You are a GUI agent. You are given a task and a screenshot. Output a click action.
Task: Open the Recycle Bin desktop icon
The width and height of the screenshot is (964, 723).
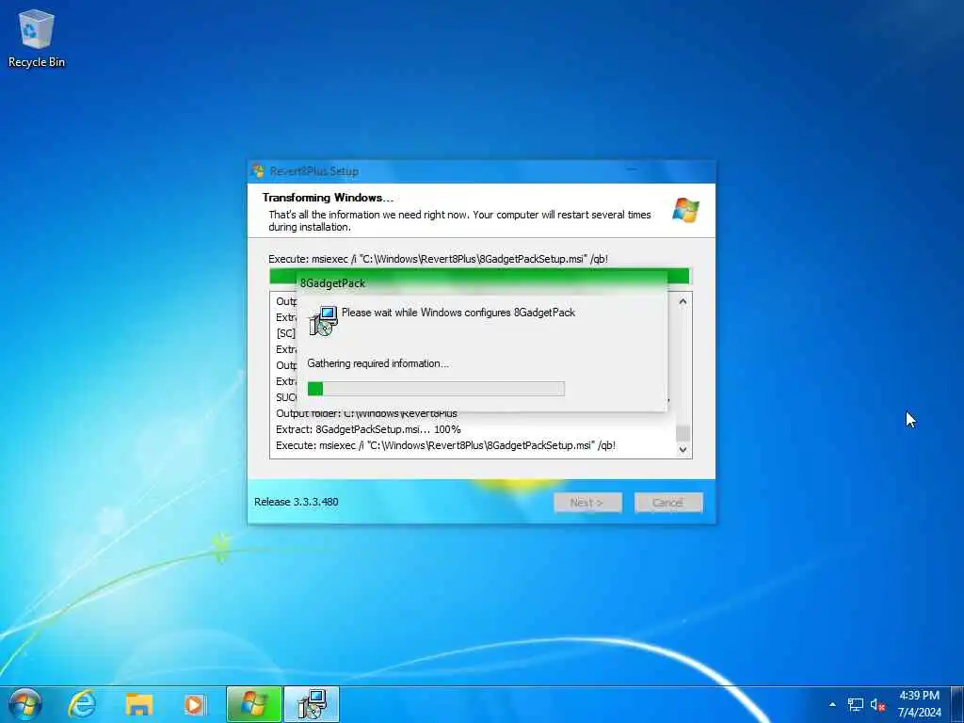pyautogui.click(x=36, y=38)
